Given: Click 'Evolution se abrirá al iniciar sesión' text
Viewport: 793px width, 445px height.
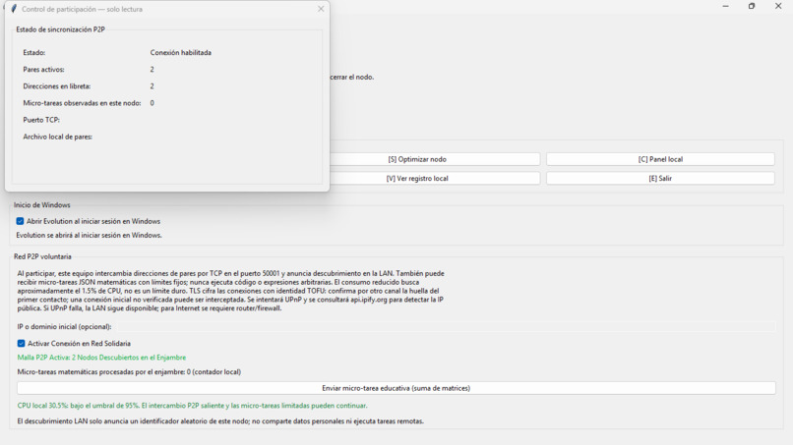Looking at the screenshot, I should click(89, 236).
